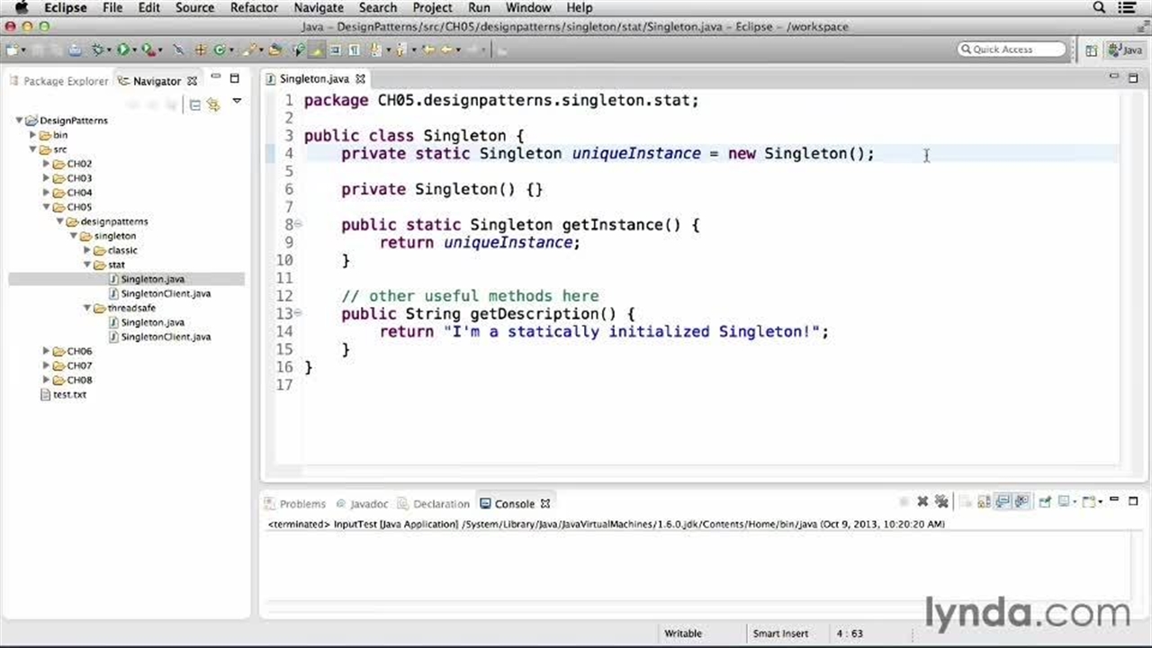Open Spotlight search in menu bar

[x=1099, y=8]
